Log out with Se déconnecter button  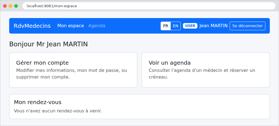(x=248, y=26)
